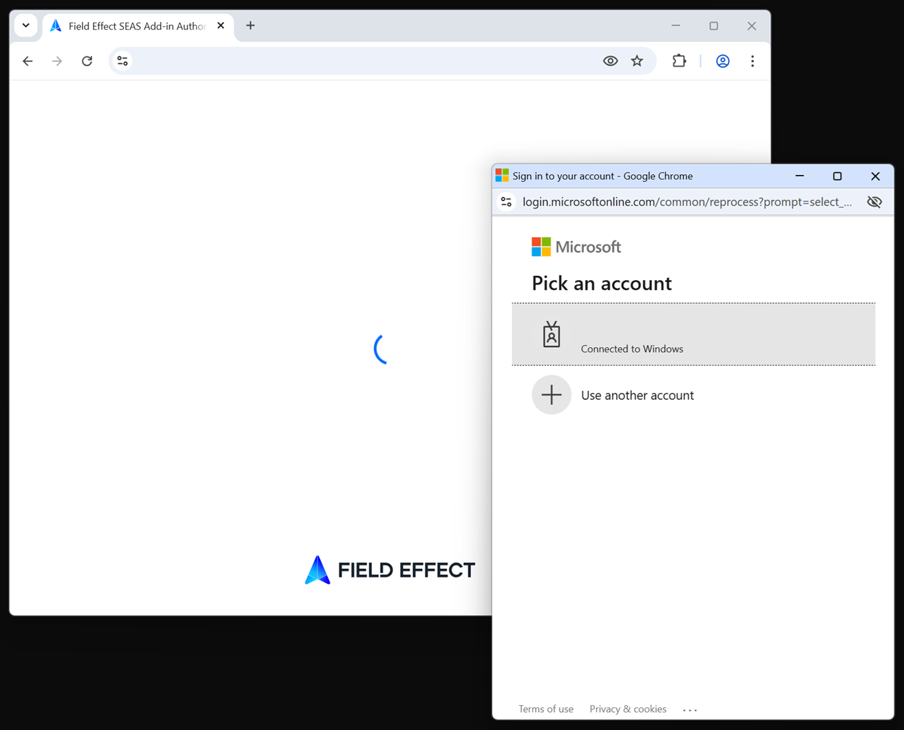Close the Field Effect SEAS Add-in tab
904x730 pixels.
[x=220, y=25]
